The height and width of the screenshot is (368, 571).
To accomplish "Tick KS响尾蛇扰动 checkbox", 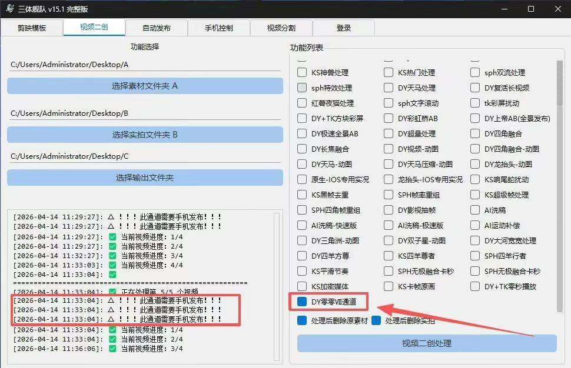I will click(475, 179).
